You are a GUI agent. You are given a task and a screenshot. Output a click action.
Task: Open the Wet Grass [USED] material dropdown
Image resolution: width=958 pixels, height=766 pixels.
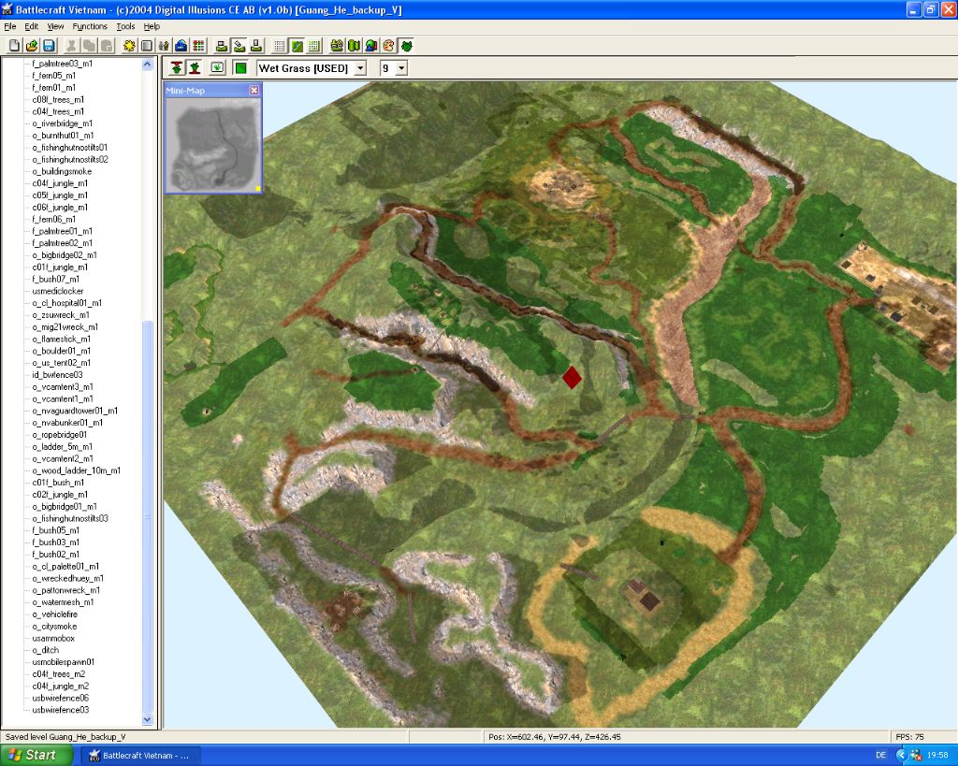tap(360, 68)
